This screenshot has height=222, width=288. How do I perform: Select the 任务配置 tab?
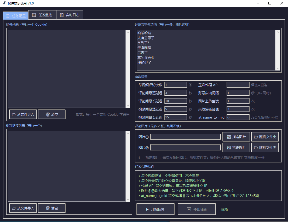[x=16, y=16]
